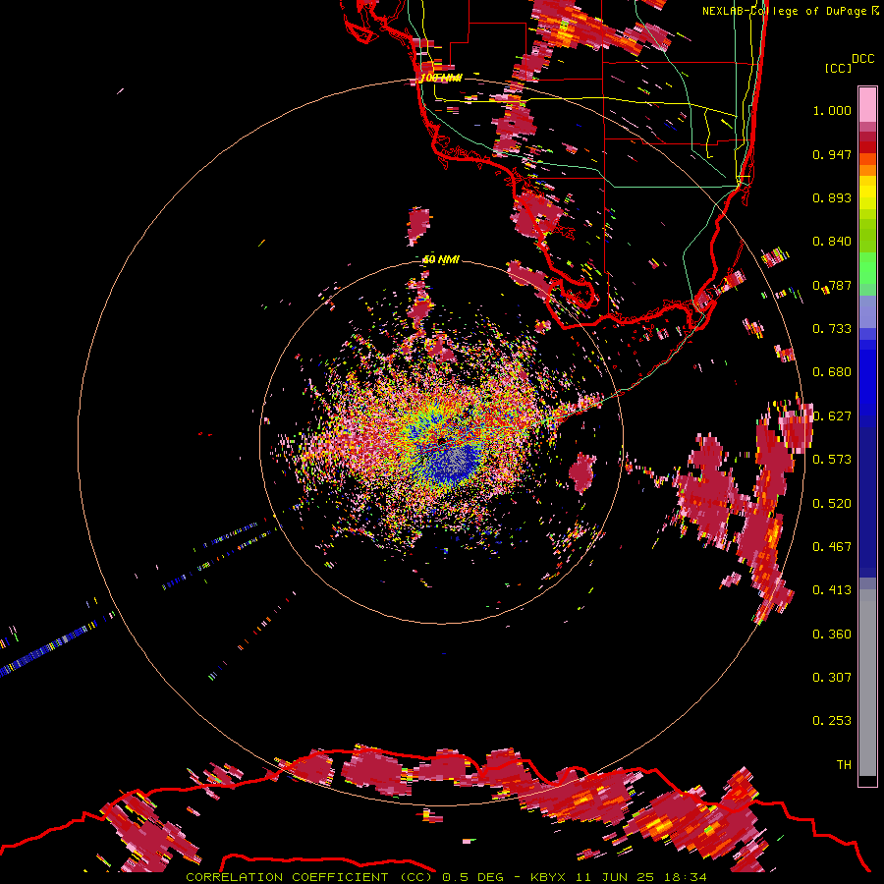884x884 pixels.
Task: Pick the yellow segment of the color bar
Action: tap(867, 193)
